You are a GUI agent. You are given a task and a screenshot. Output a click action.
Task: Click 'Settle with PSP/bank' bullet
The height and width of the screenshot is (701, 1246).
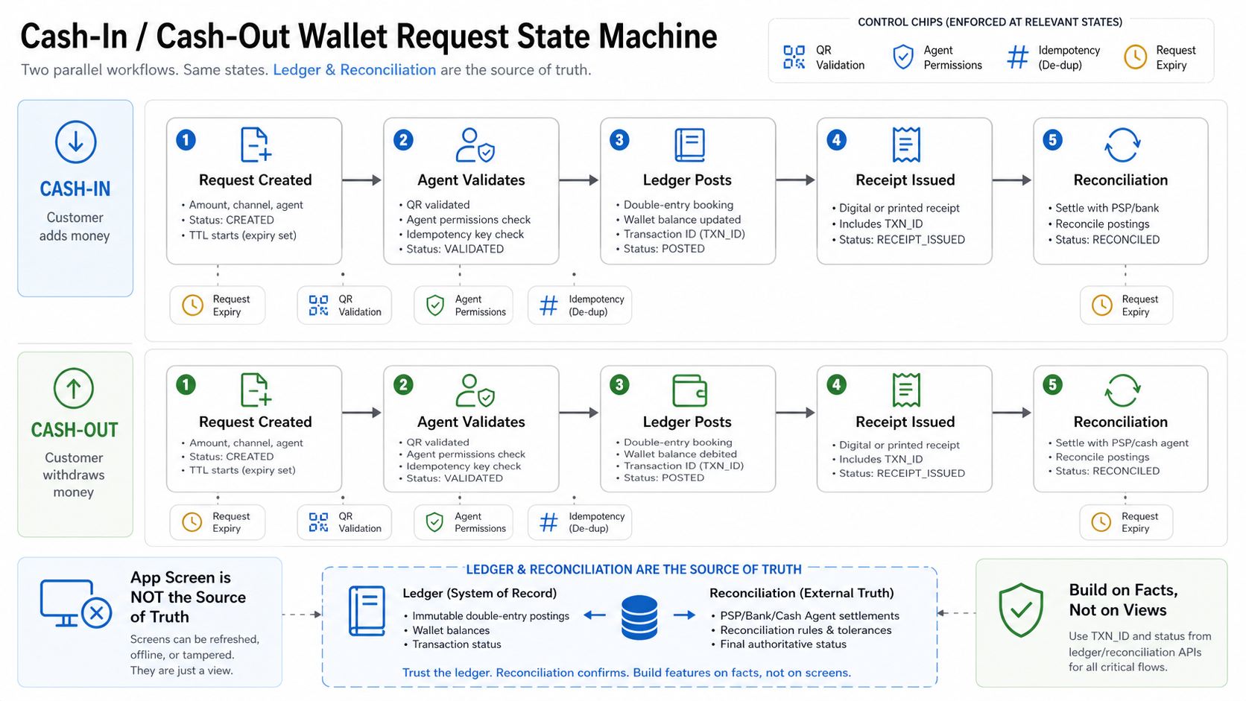[x=1107, y=208]
